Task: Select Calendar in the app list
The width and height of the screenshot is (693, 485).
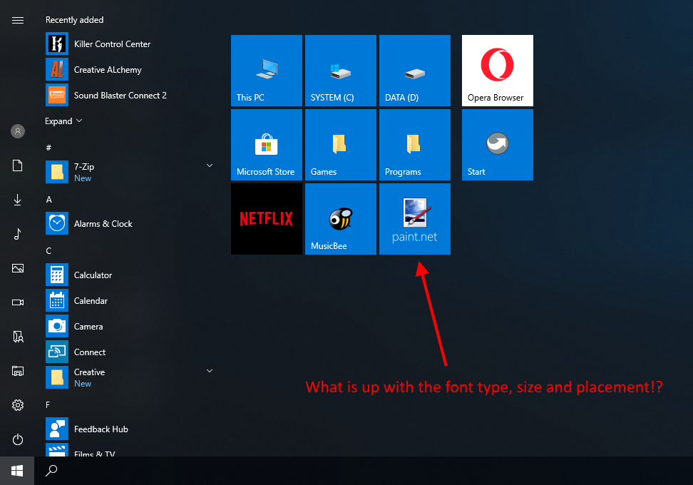Action: pos(91,300)
